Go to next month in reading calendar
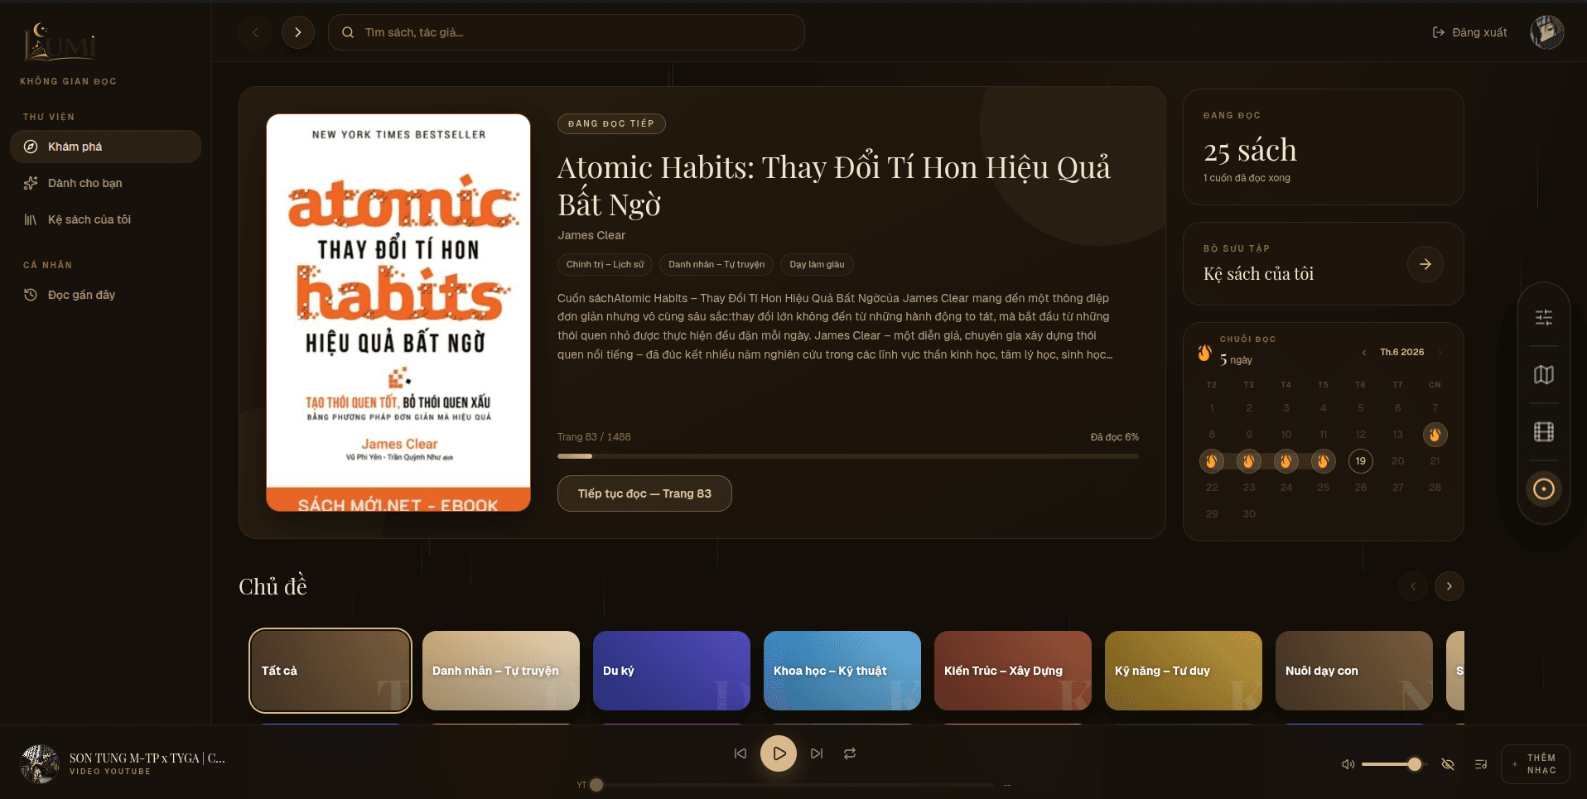 point(1440,353)
